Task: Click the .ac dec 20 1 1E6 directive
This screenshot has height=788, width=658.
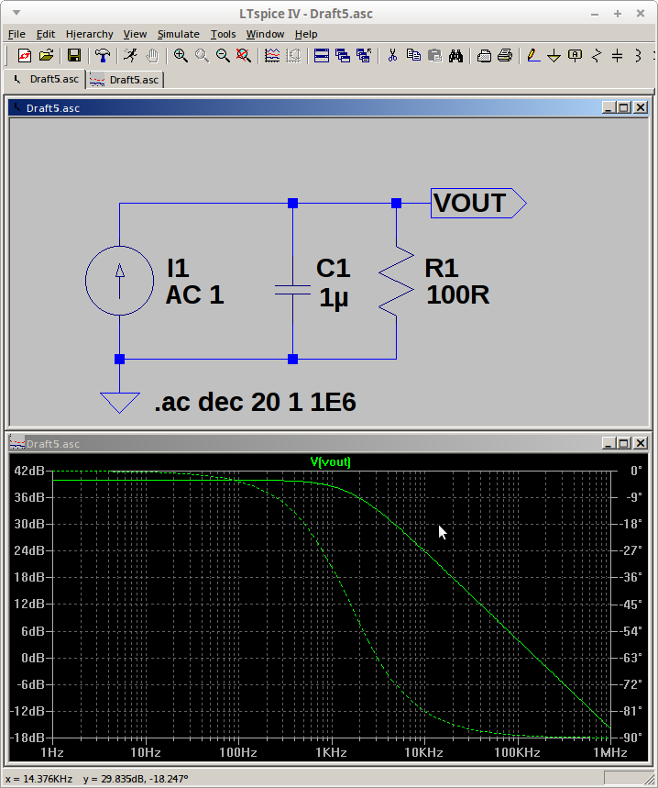Action: click(x=255, y=402)
